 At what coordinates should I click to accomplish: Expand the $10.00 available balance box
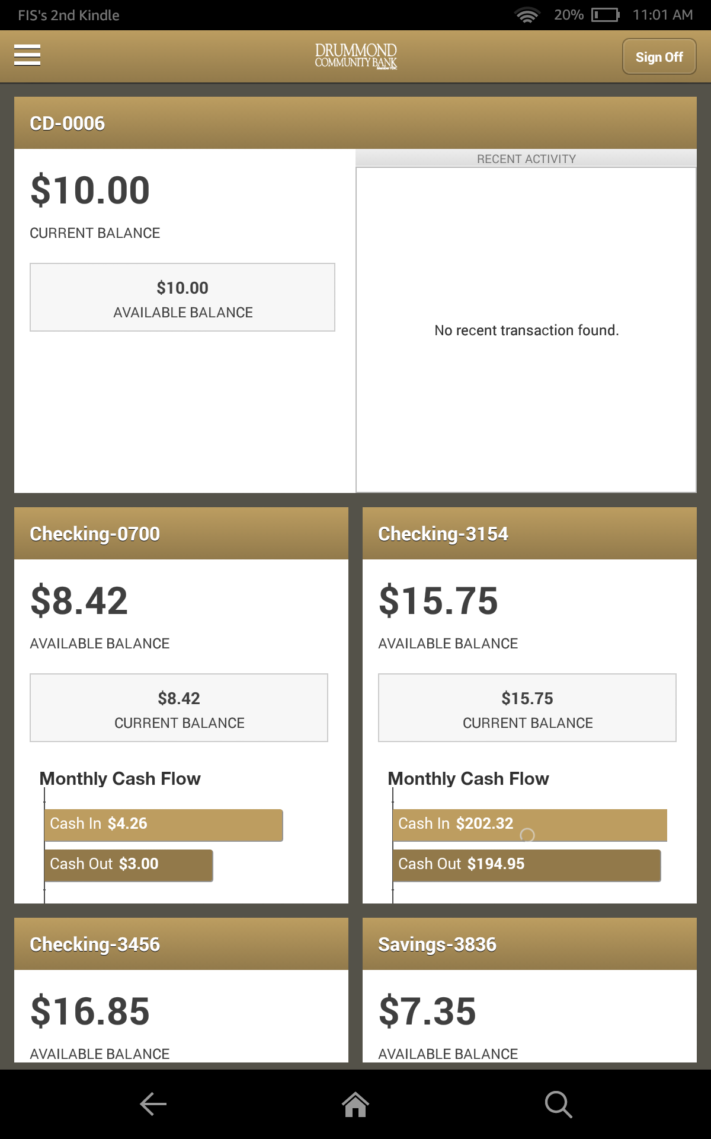click(x=182, y=297)
